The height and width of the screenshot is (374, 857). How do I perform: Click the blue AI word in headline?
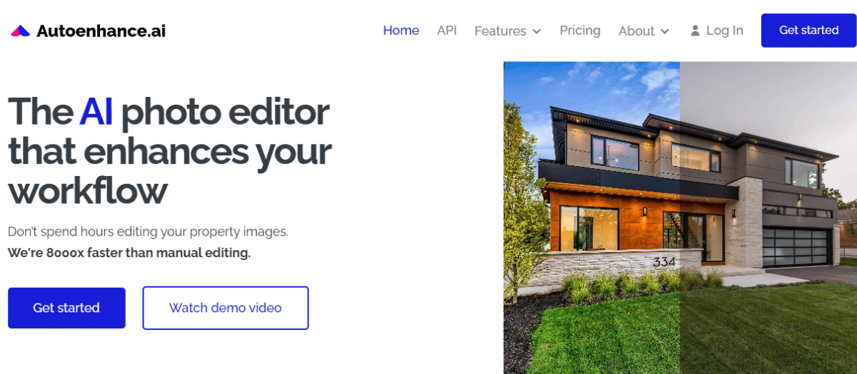(x=96, y=111)
